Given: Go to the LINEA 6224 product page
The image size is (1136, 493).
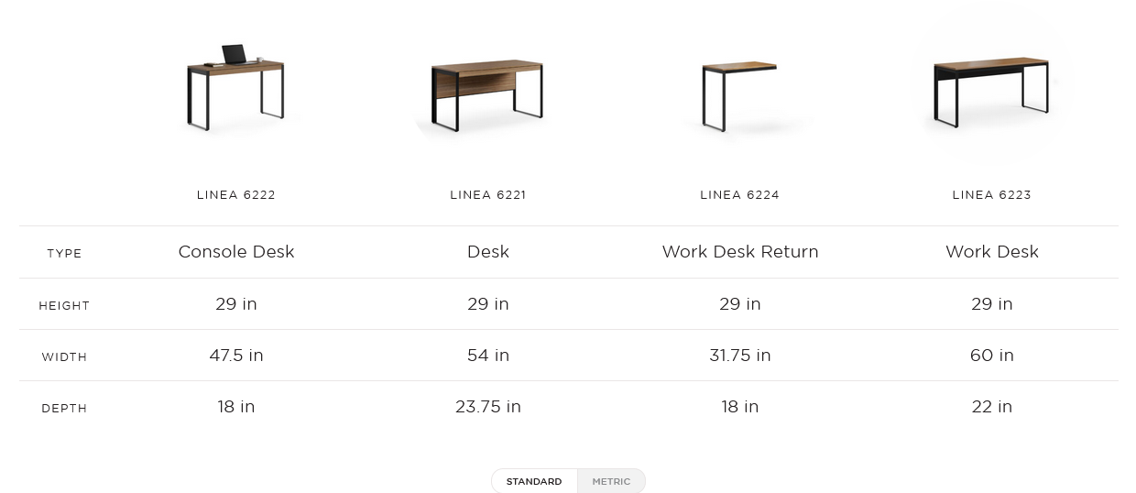Looking at the screenshot, I should pos(739,195).
